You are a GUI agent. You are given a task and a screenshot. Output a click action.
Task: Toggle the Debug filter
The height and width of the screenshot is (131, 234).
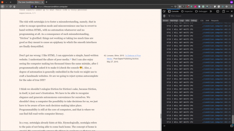(x=194, y=21)
